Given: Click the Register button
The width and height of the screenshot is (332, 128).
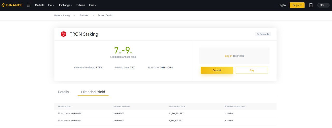Looking at the screenshot, I should point(297,5).
